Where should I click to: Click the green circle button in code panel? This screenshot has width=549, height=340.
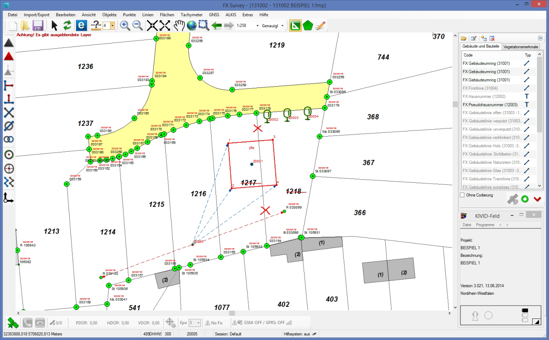(x=525, y=199)
